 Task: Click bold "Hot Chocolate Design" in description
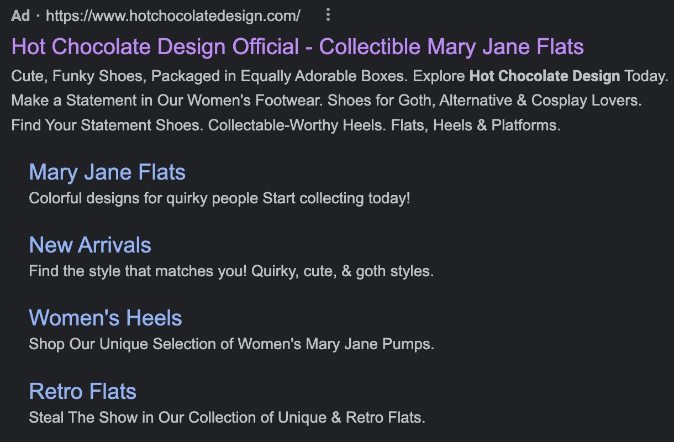(545, 76)
